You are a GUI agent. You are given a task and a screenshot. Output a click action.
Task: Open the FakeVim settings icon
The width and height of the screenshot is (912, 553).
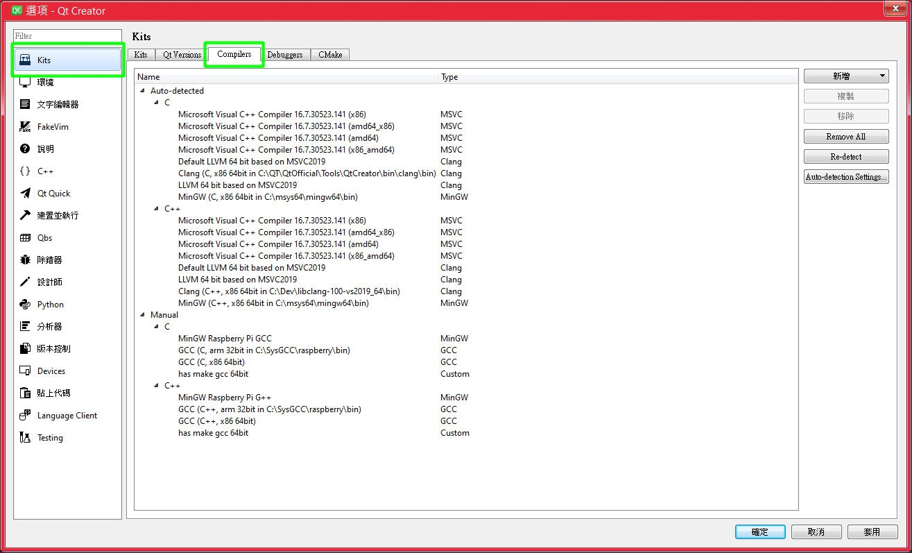coord(25,127)
